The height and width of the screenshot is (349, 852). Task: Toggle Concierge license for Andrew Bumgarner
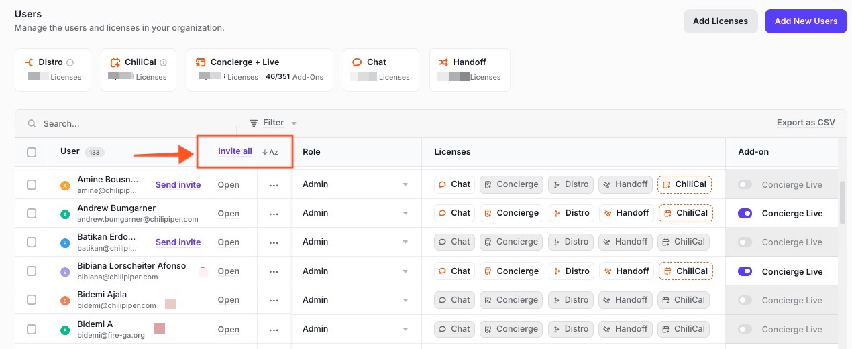512,213
